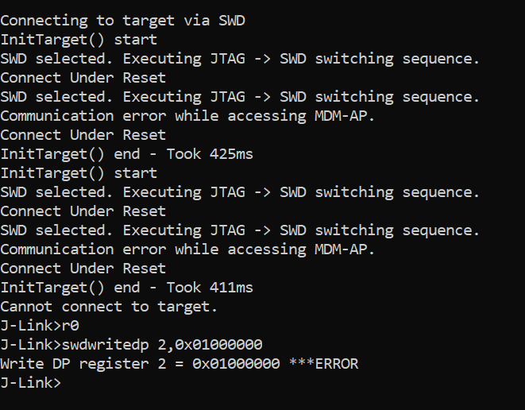Click the empty J-Link> prompt at the bottom
This screenshot has height=410, width=525.
[30, 383]
